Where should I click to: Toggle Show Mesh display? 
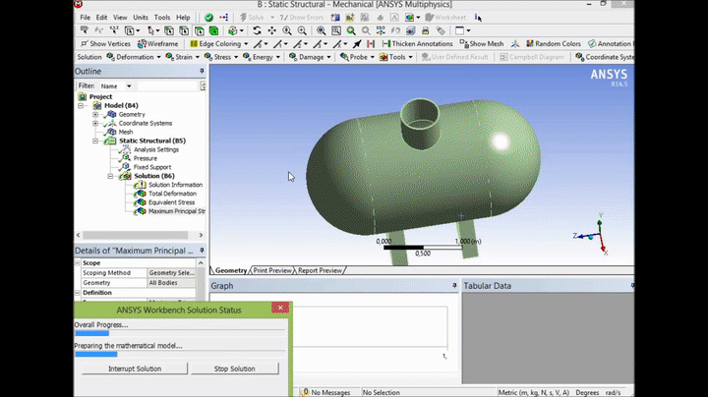[x=481, y=44]
